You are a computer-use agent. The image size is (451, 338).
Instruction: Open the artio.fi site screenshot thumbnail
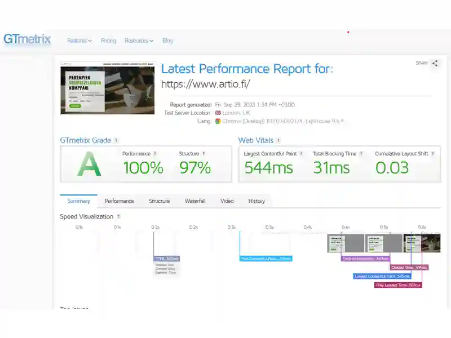[107, 88]
